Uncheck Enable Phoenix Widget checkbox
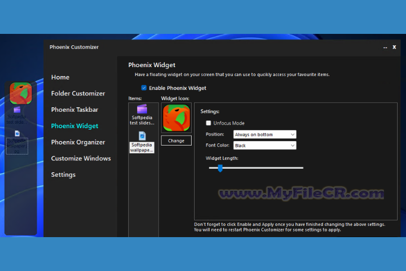This screenshot has width=406, height=271. tap(144, 88)
